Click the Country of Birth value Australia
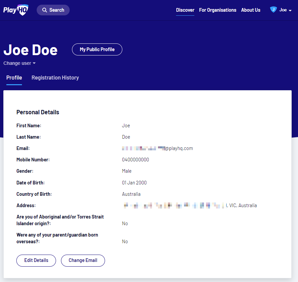Image resolution: width=298 pixels, height=282 pixels. (x=131, y=194)
